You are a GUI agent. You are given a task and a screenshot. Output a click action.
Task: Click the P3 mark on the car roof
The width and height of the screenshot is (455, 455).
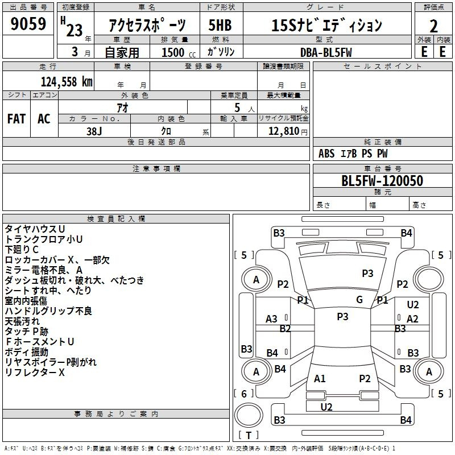tap(342, 317)
